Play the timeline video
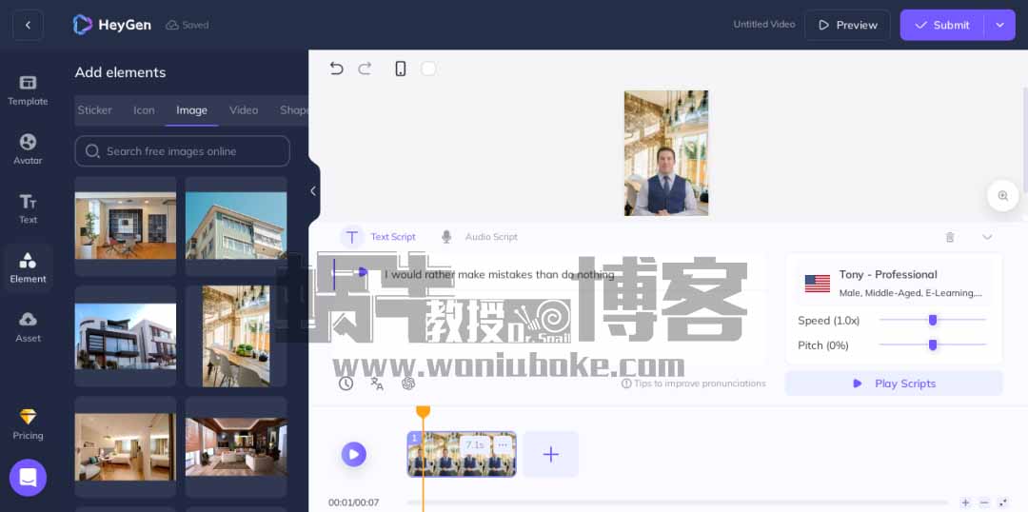1028x512 pixels. 353,454
